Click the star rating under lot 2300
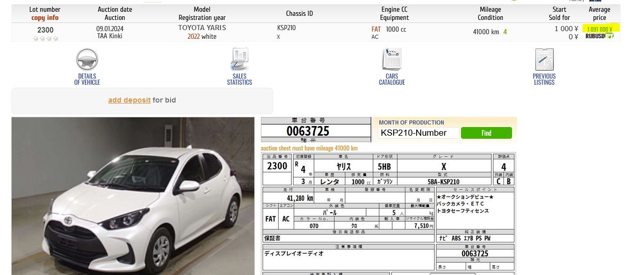Screen dimensions: 631x275 tap(45, 38)
